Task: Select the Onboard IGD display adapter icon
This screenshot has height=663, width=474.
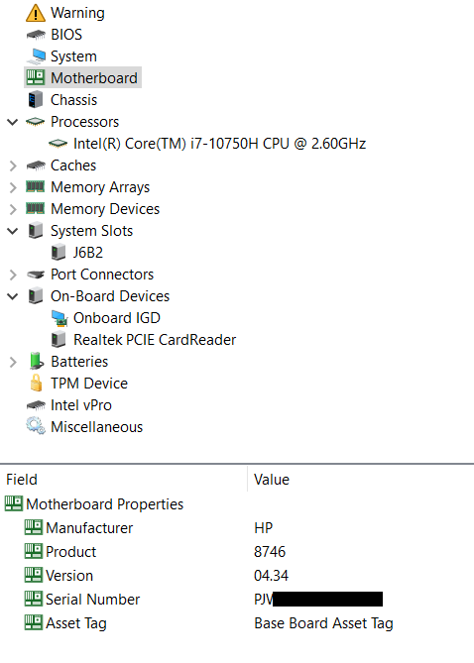Action: tap(59, 318)
